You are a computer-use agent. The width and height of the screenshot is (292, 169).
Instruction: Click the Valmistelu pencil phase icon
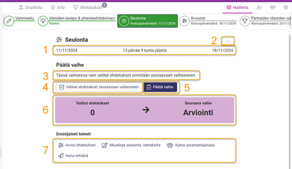[9, 21]
